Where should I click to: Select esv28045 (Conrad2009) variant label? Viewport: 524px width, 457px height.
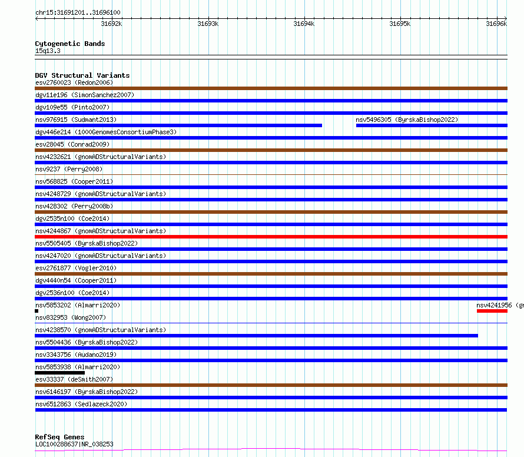(72, 144)
